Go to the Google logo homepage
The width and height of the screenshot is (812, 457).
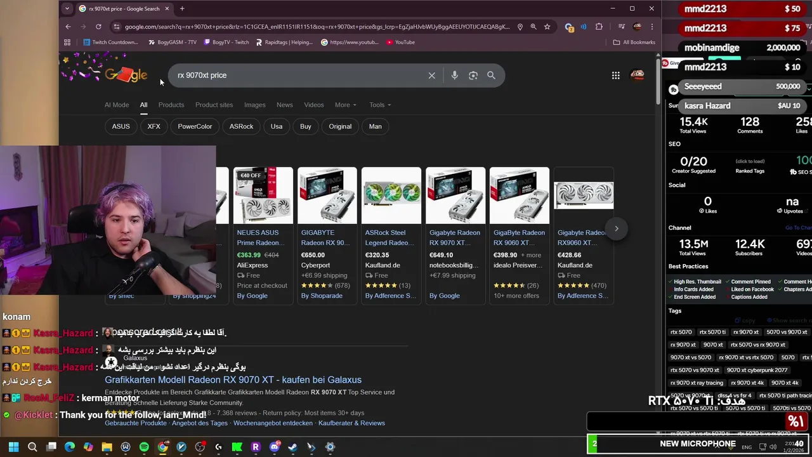coord(126,75)
